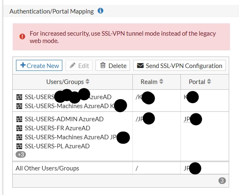The image size is (239, 195).
Task: Click the Create New button
Action: pyautogui.click(x=39, y=66)
